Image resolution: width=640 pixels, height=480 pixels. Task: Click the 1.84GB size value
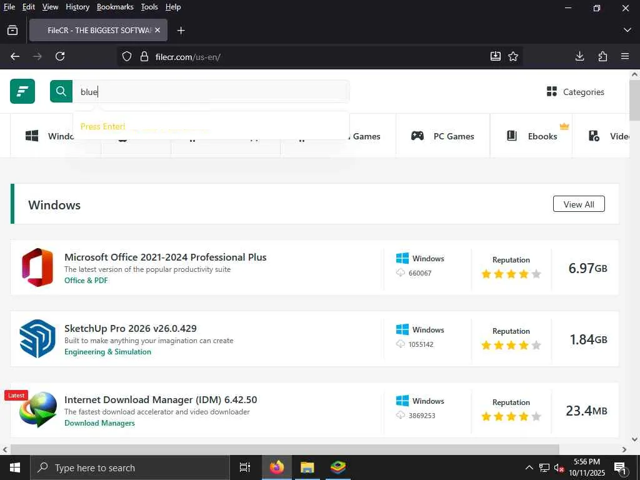[588, 339]
